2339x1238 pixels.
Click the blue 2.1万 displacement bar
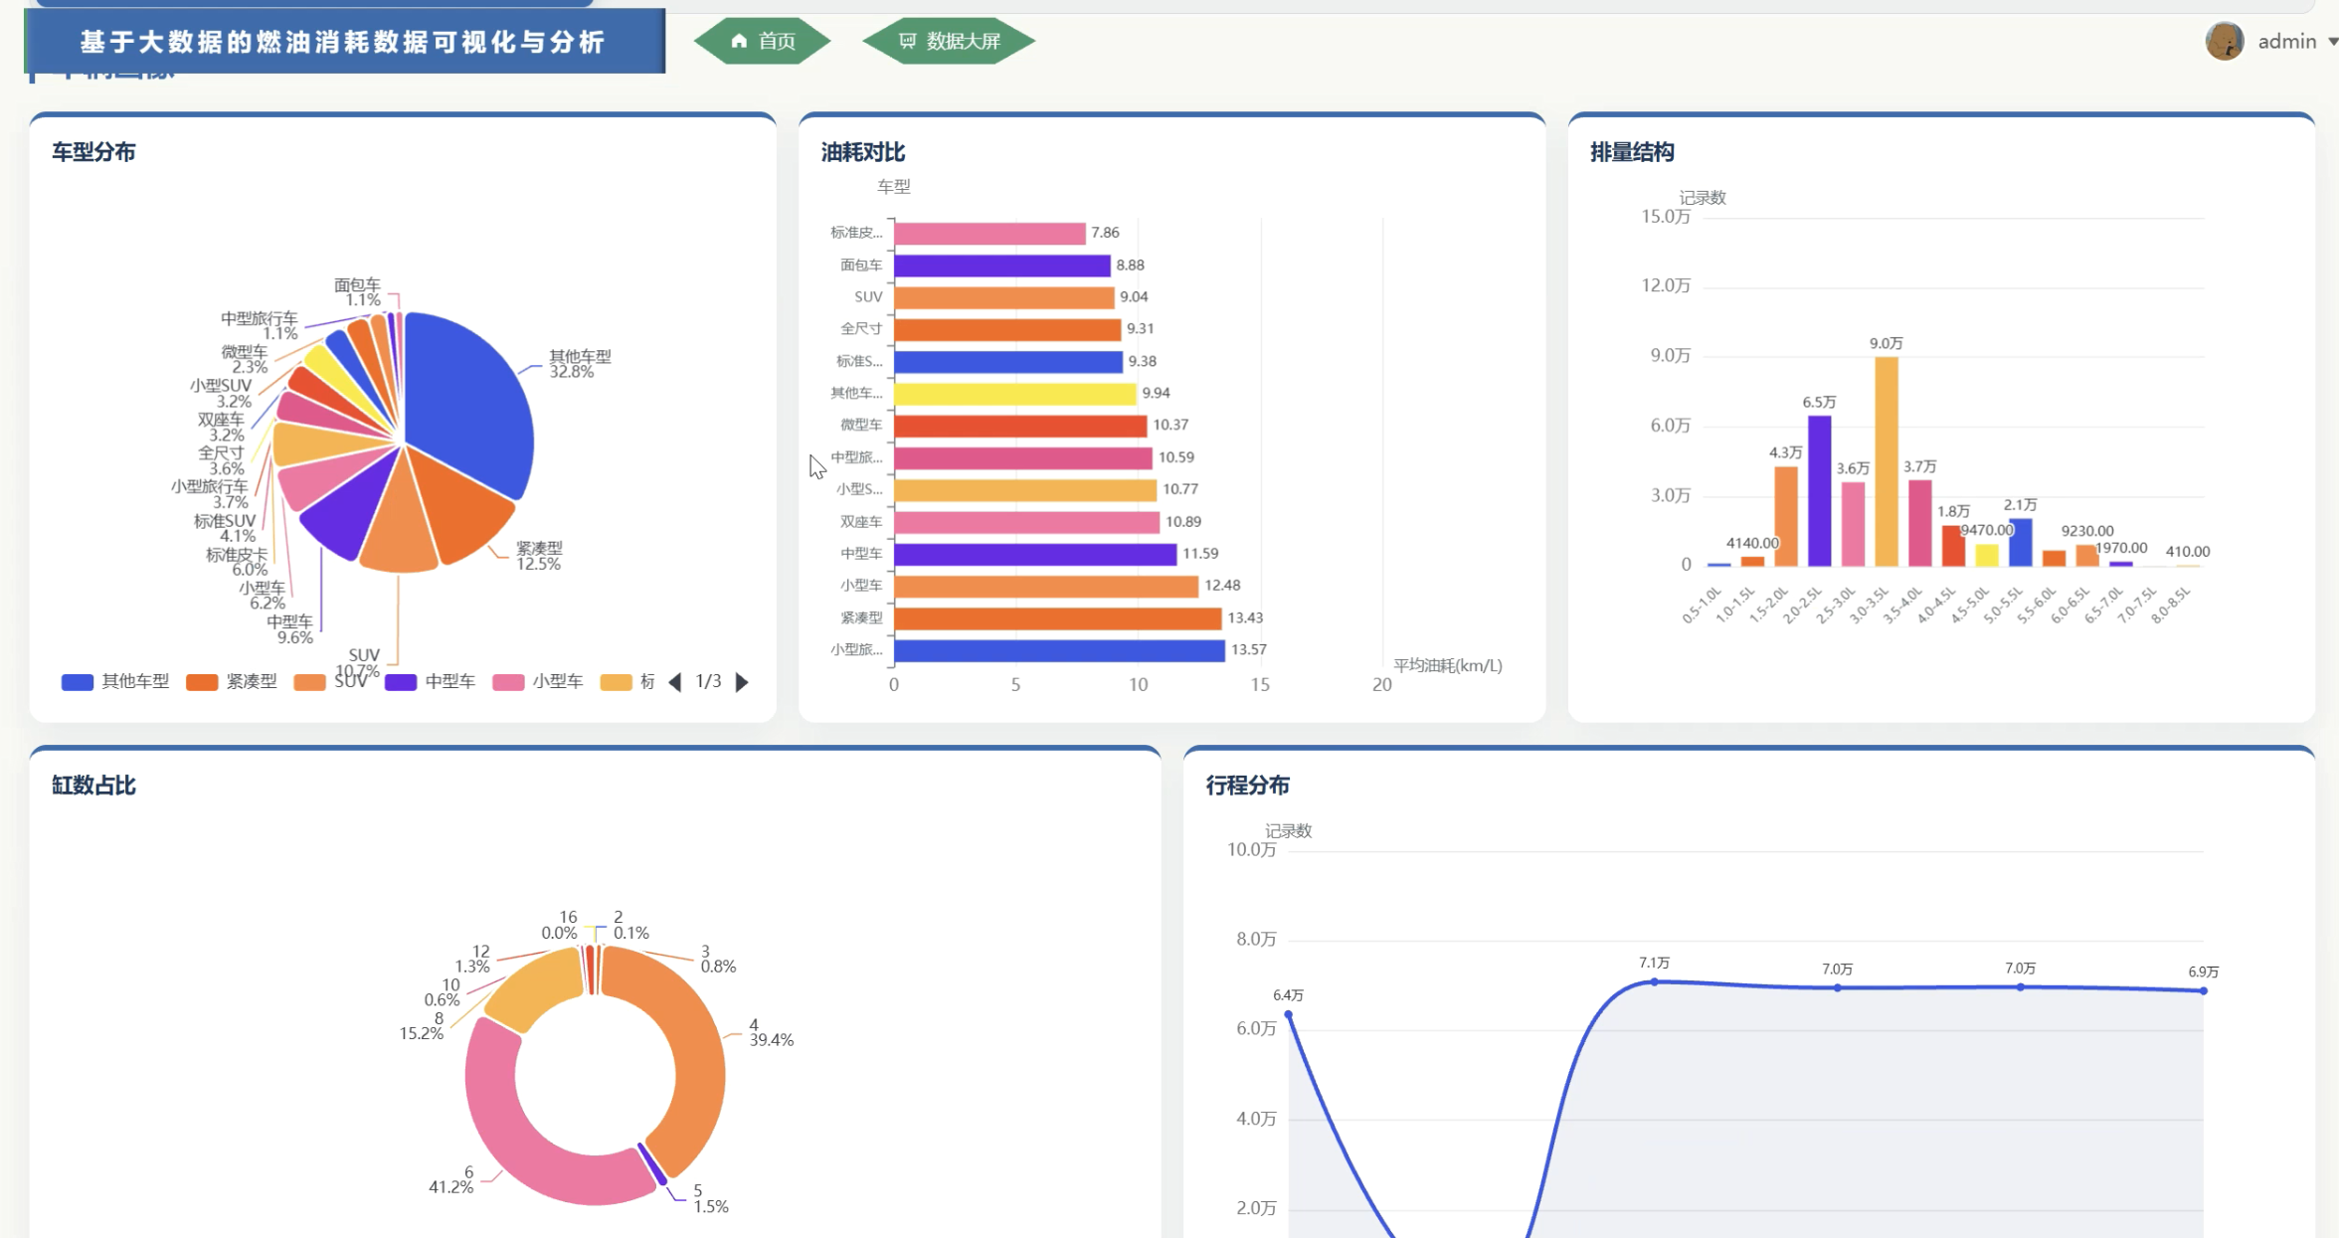(2021, 543)
